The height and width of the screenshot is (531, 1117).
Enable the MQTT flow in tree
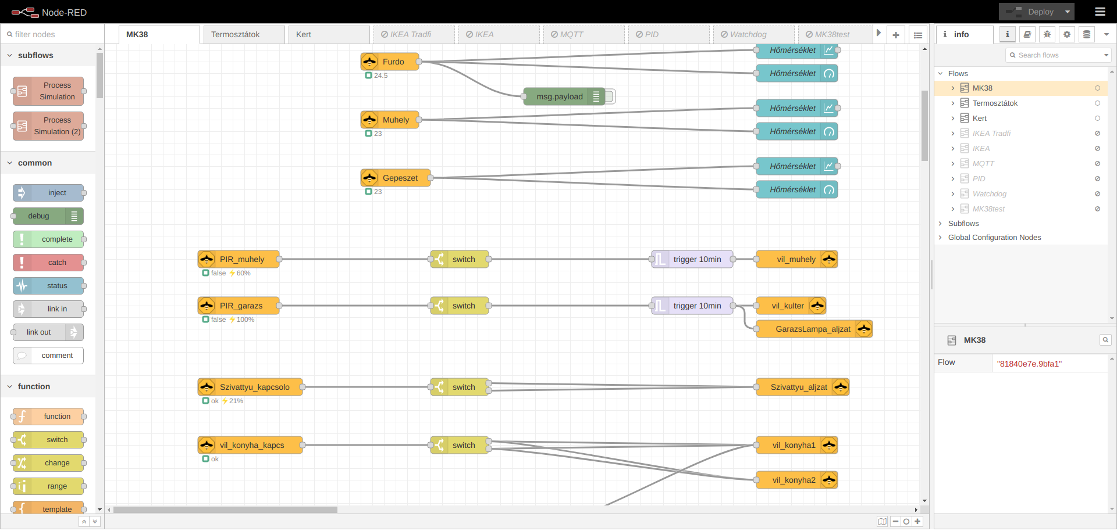[x=1097, y=164]
